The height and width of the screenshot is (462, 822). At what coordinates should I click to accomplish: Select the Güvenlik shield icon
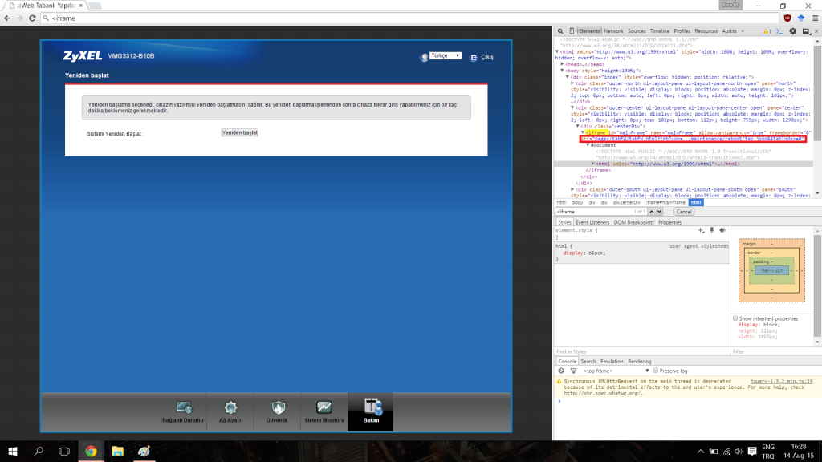[277, 409]
